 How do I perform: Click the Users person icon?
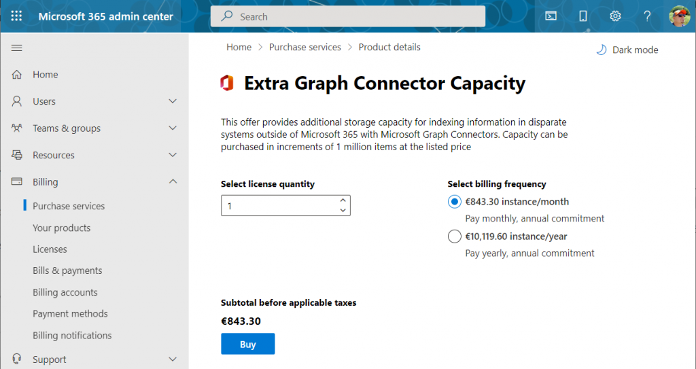tap(17, 101)
